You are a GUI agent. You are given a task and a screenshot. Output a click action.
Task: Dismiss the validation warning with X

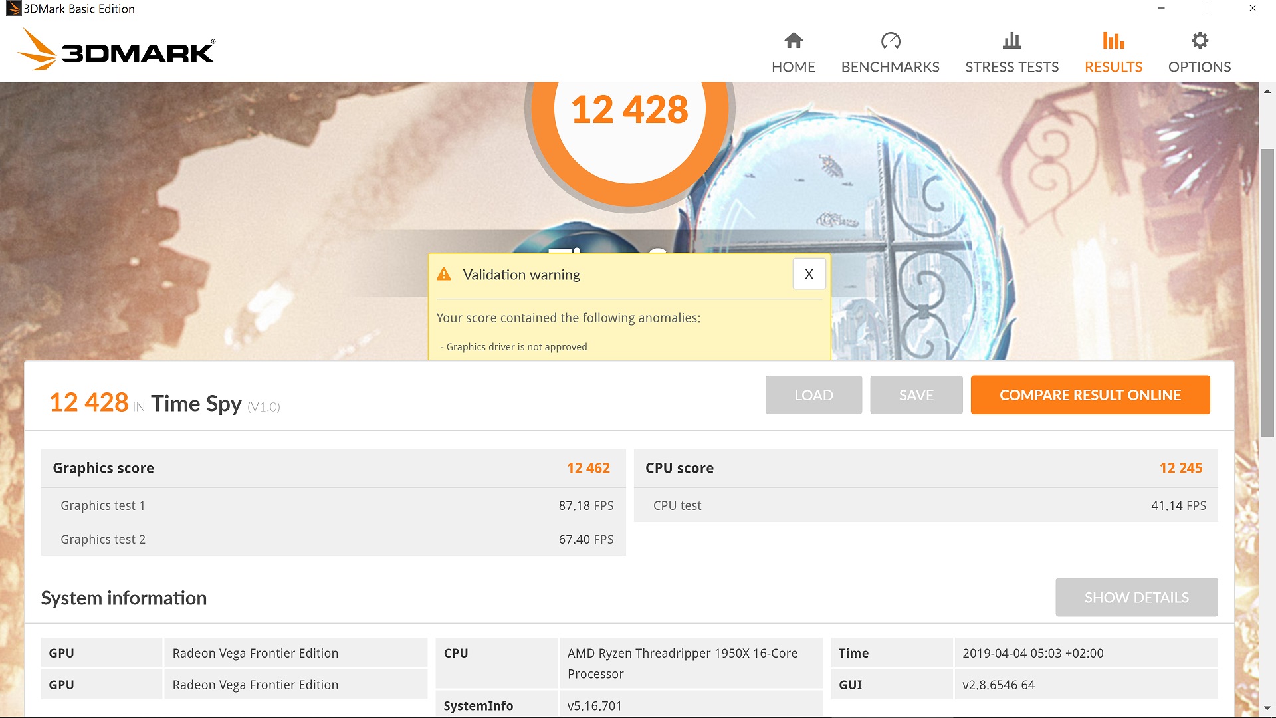(x=809, y=274)
